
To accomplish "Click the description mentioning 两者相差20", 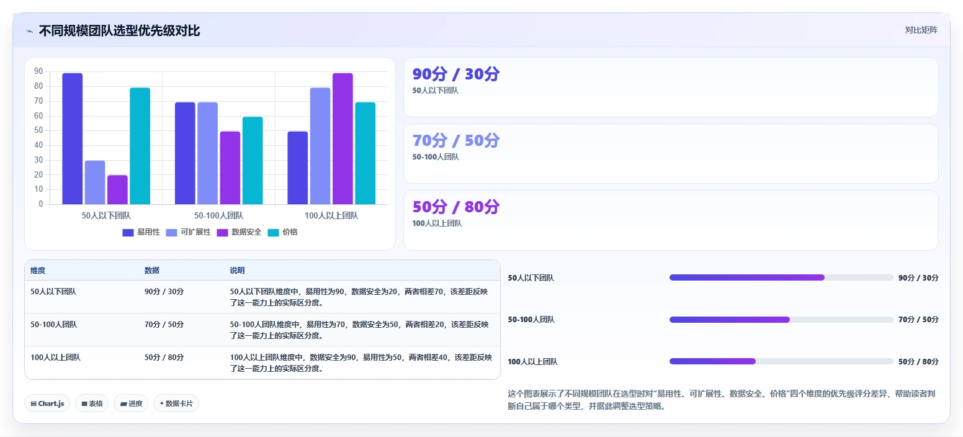I will [x=359, y=330].
